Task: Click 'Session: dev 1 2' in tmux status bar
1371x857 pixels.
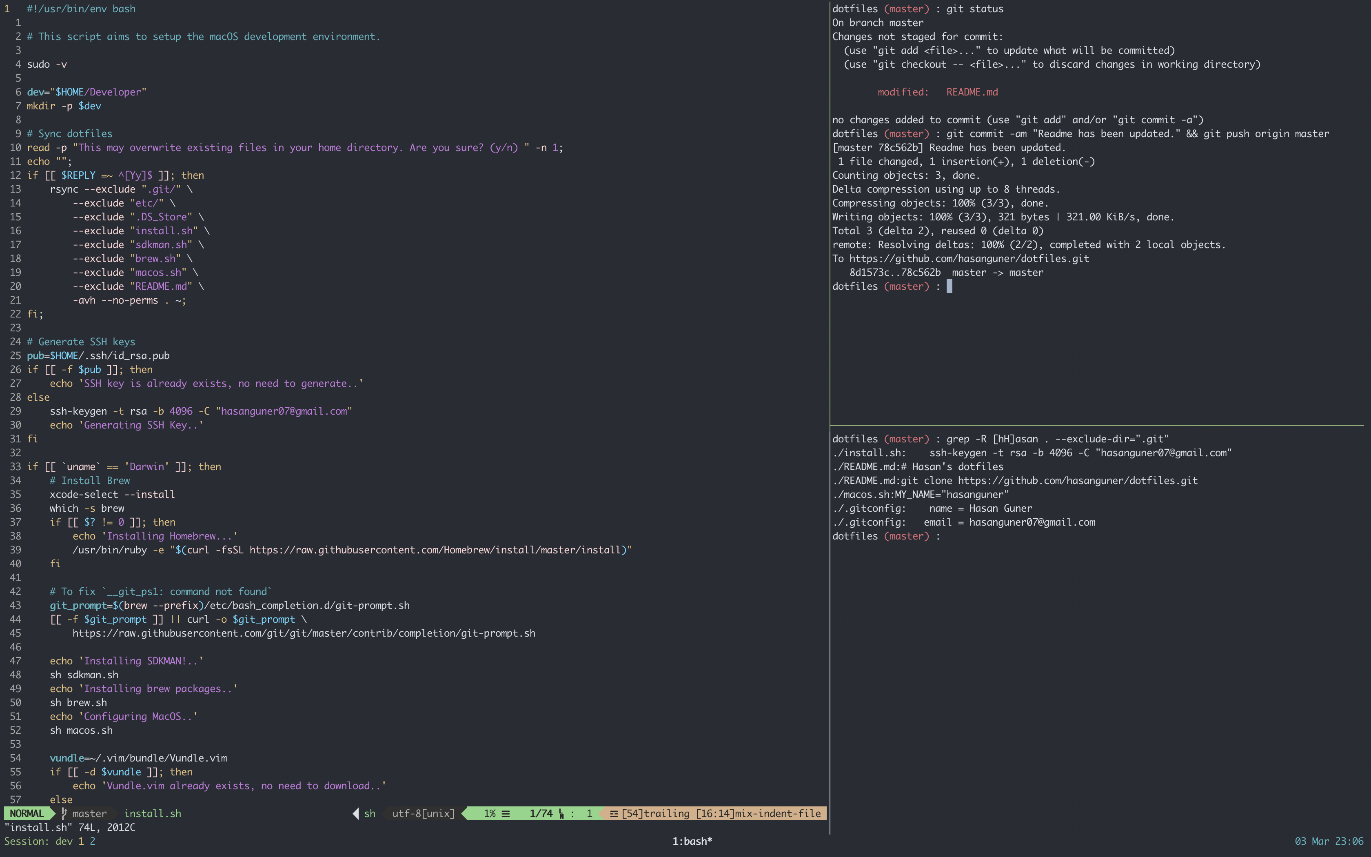Action: [x=50, y=841]
